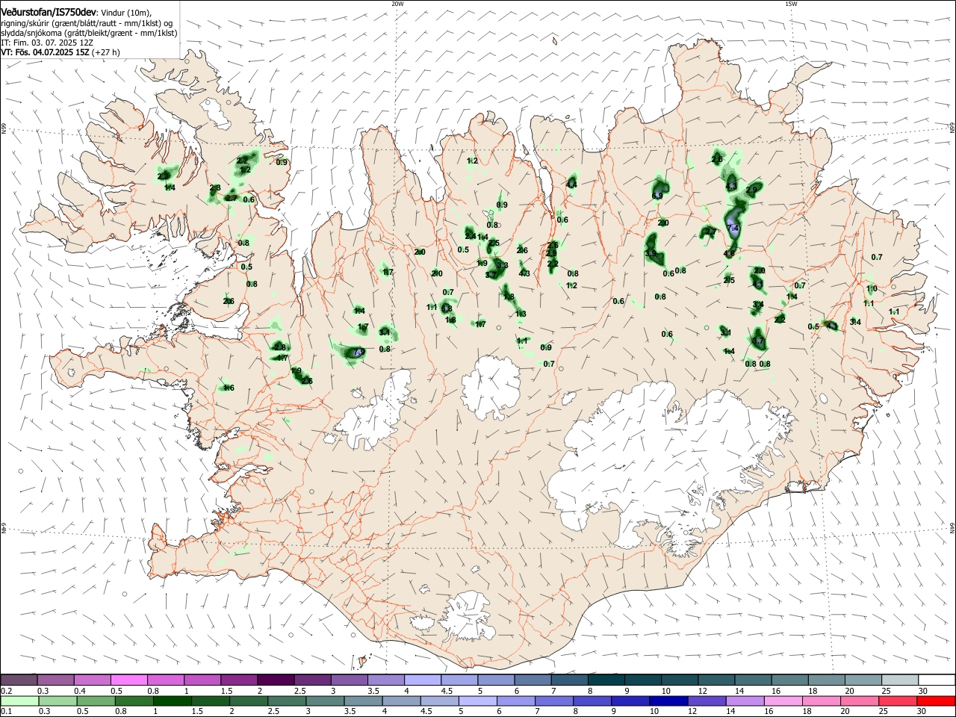The image size is (956, 717).
Task: Click the 2.4 precipitation value on the map
Action: coord(471,236)
